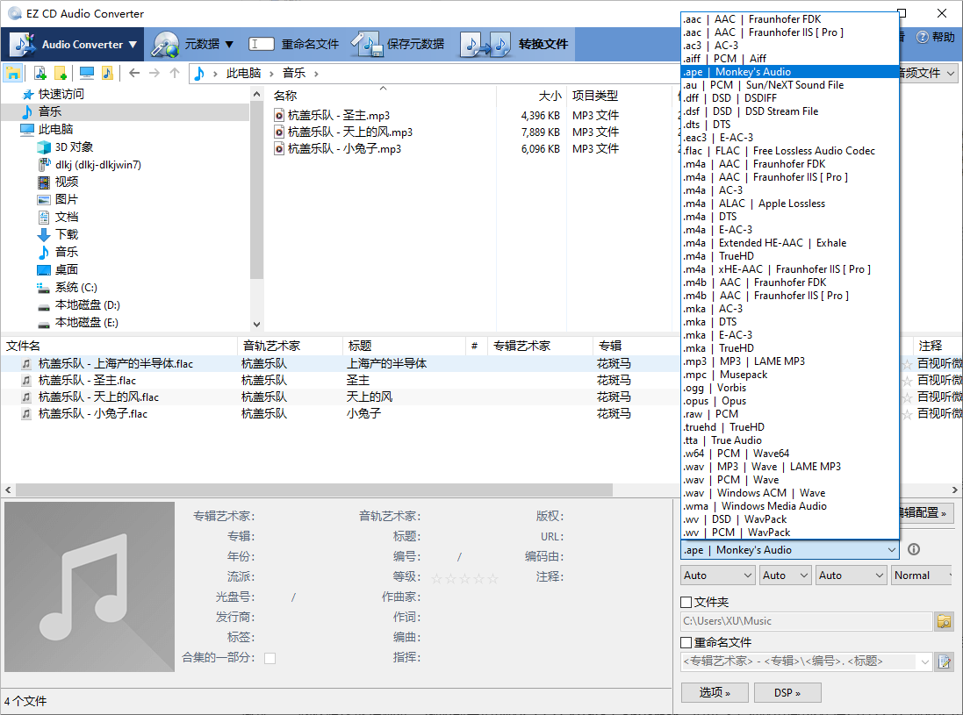This screenshot has height=715, width=963.
Task: Enable the 文件夹 checkbox
Action: [x=686, y=603]
